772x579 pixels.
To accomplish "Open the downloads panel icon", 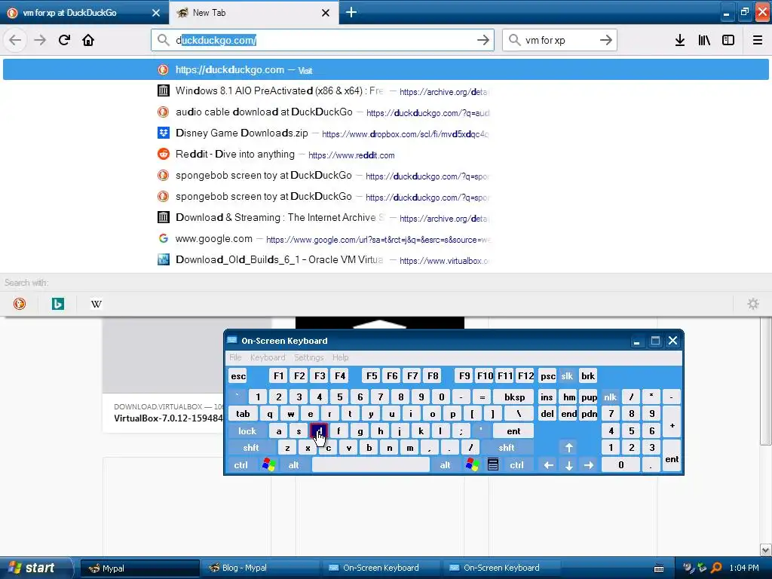I will point(680,40).
